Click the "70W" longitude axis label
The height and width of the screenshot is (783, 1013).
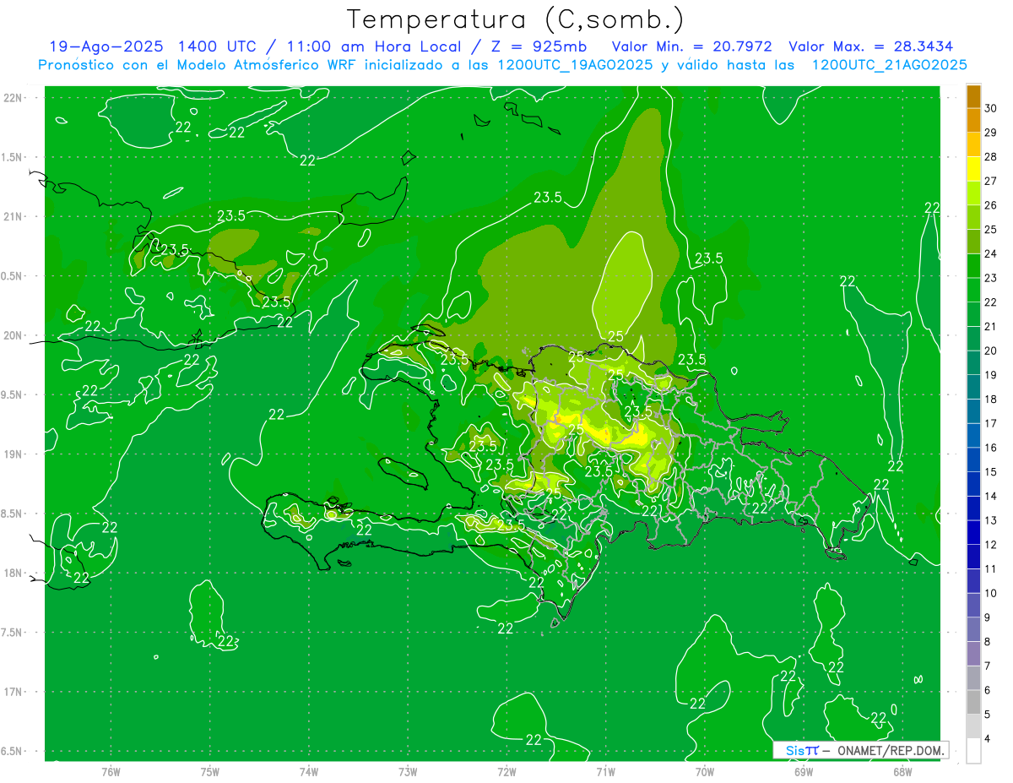(705, 772)
